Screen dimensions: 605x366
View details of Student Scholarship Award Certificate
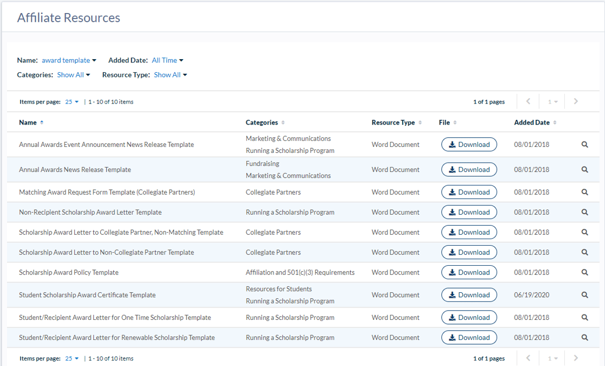tap(584, 294)
